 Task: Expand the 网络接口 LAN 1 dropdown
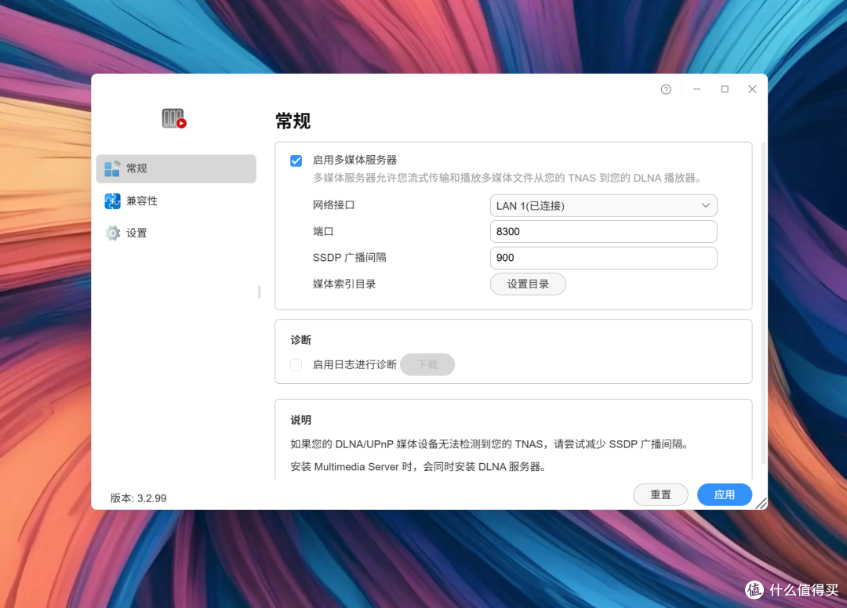pyautogui.click(x=603, y=205)
